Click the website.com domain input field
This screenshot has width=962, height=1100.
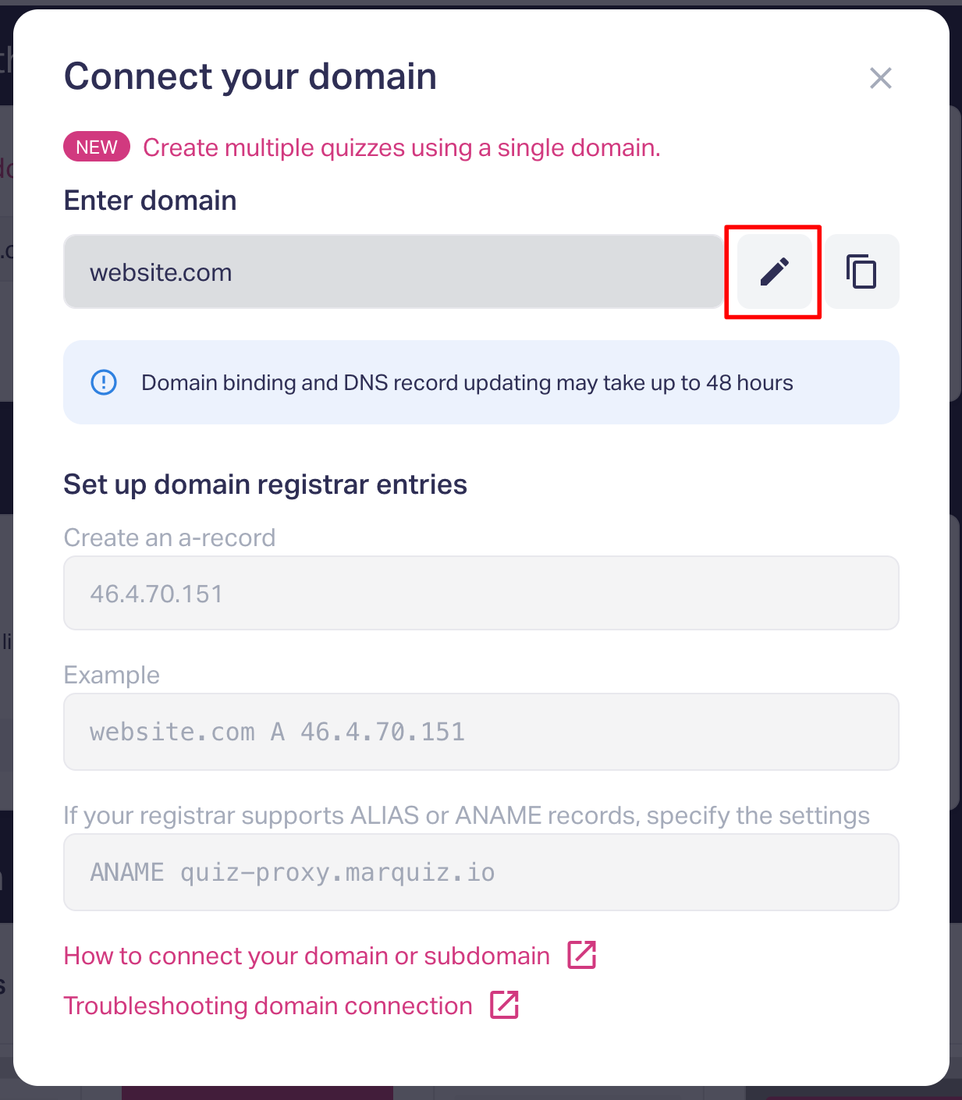392,272
